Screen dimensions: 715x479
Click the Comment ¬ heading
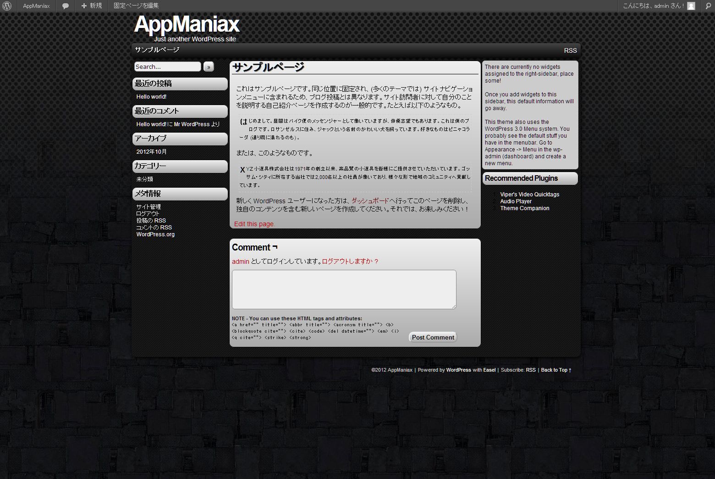(255, 247)
